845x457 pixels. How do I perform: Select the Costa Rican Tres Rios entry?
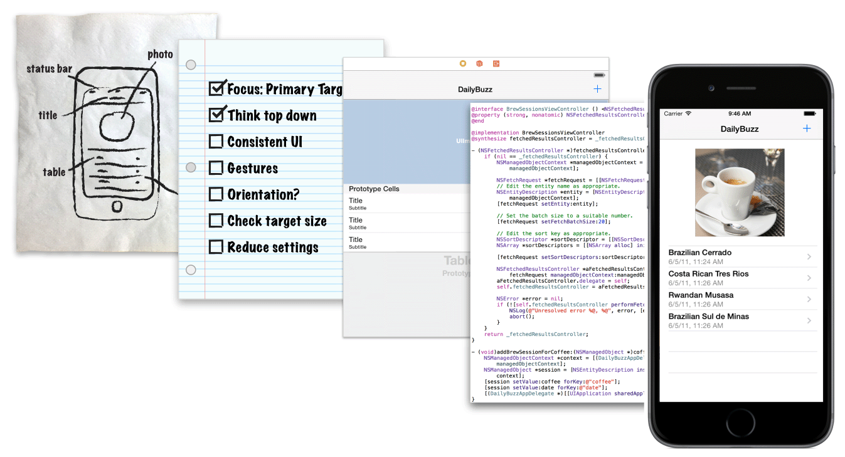coord(743,278)
